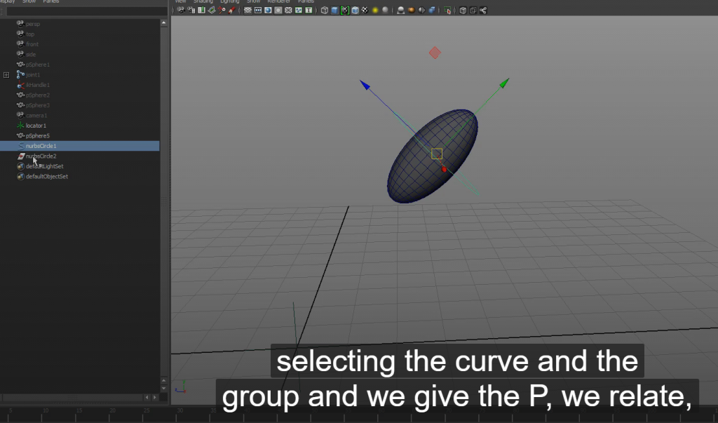
Task: Click the Image Plane toolbar icon
Action: pyautogui.click(x=212, y=10)
